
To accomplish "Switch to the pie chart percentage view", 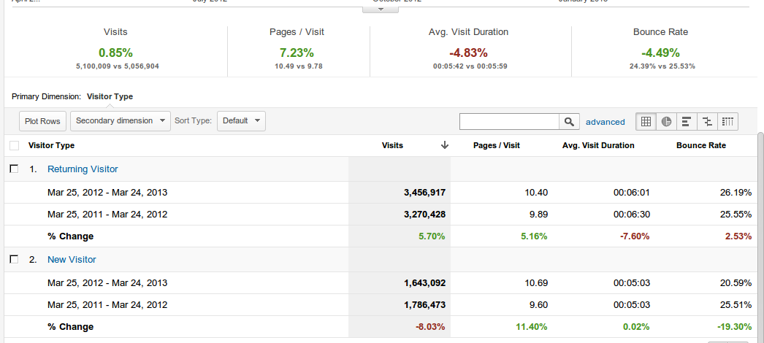I will (x=666, y=122).
